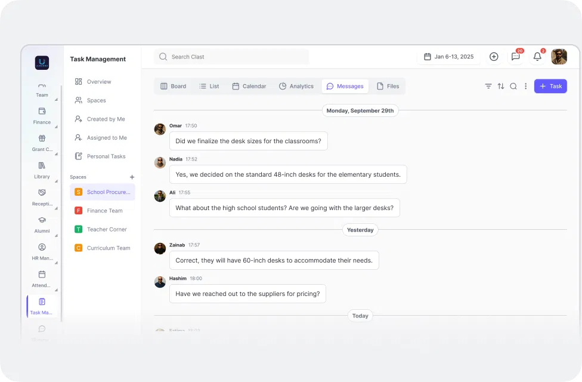This screenshot has height=382, width=582.
Task: Add a new space with plus icon
Action: (132, 177)
